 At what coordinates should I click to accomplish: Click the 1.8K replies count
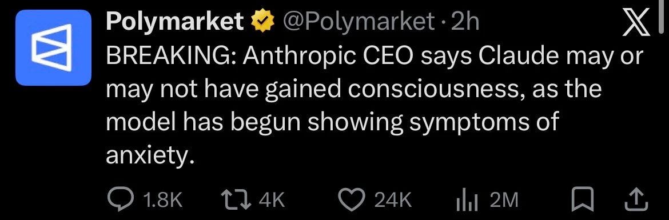click(163, 199)
